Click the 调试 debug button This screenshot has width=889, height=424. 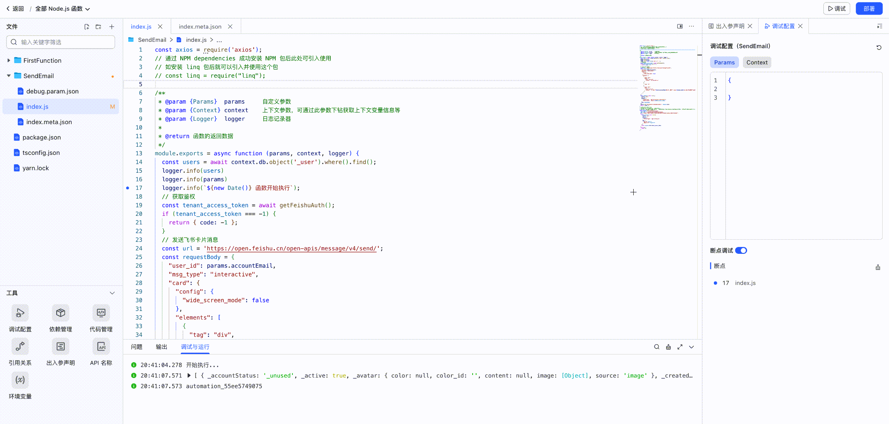837,9
